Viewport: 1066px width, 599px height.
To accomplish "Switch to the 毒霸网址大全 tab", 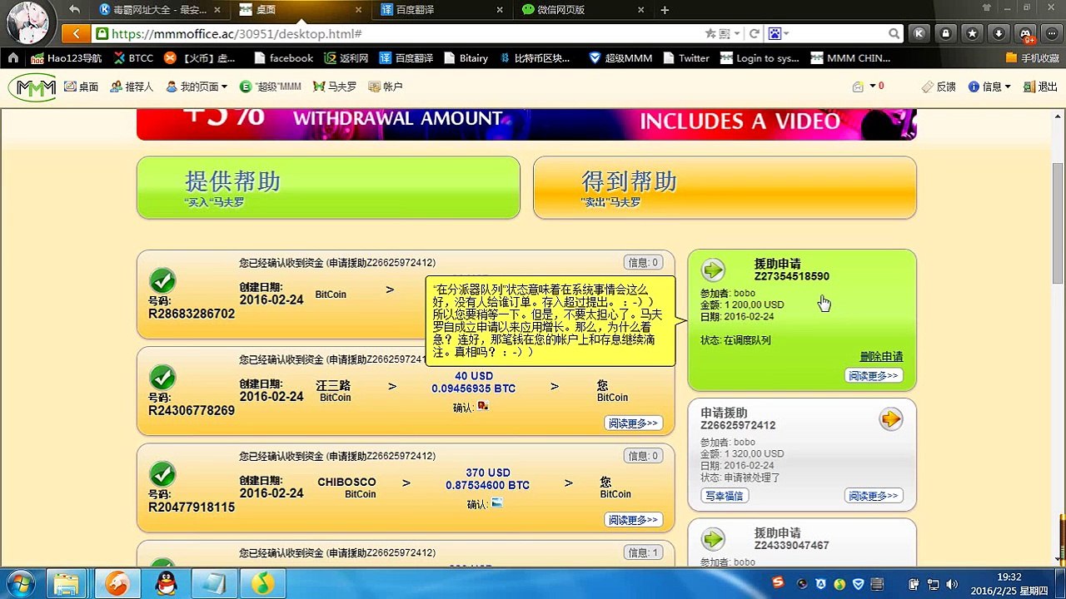I will [161, 10].
